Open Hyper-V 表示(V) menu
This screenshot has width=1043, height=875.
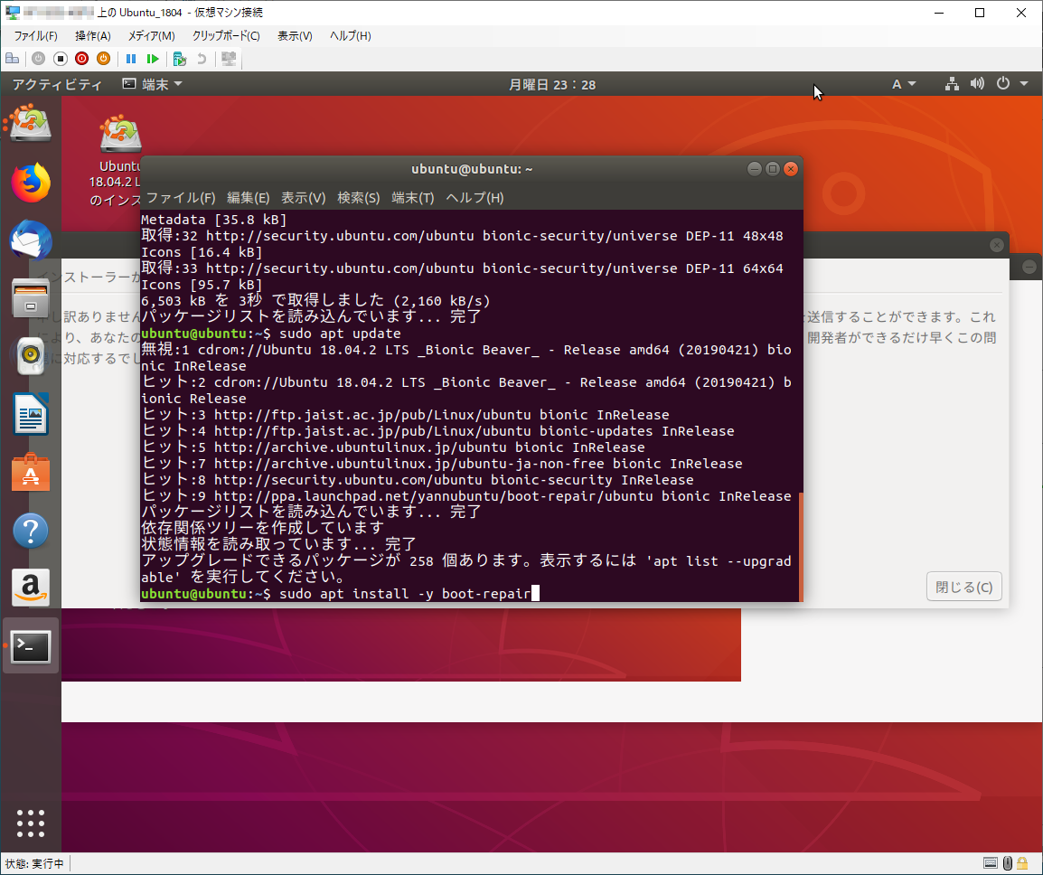pos(295,36)
